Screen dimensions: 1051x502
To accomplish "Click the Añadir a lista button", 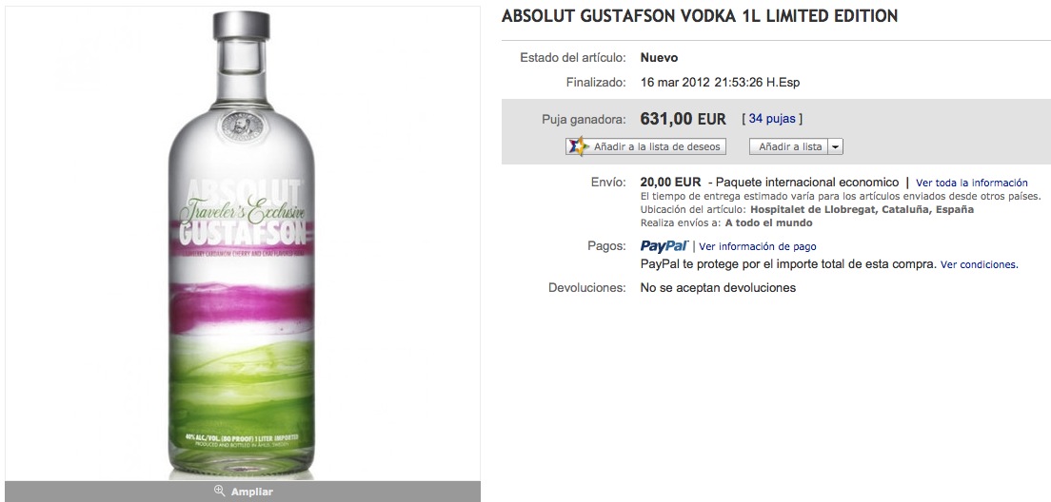I will pos(789,146).
